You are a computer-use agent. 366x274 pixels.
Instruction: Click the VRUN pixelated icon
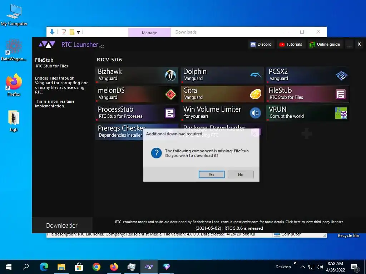tap(341, 113)
